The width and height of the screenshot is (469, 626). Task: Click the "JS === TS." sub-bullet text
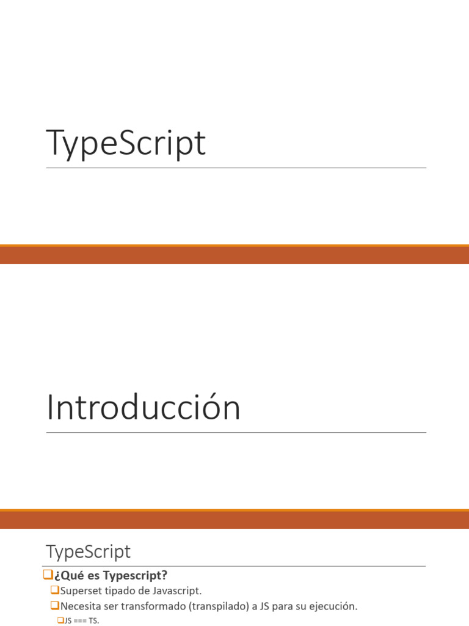click(x=81, y=620)
